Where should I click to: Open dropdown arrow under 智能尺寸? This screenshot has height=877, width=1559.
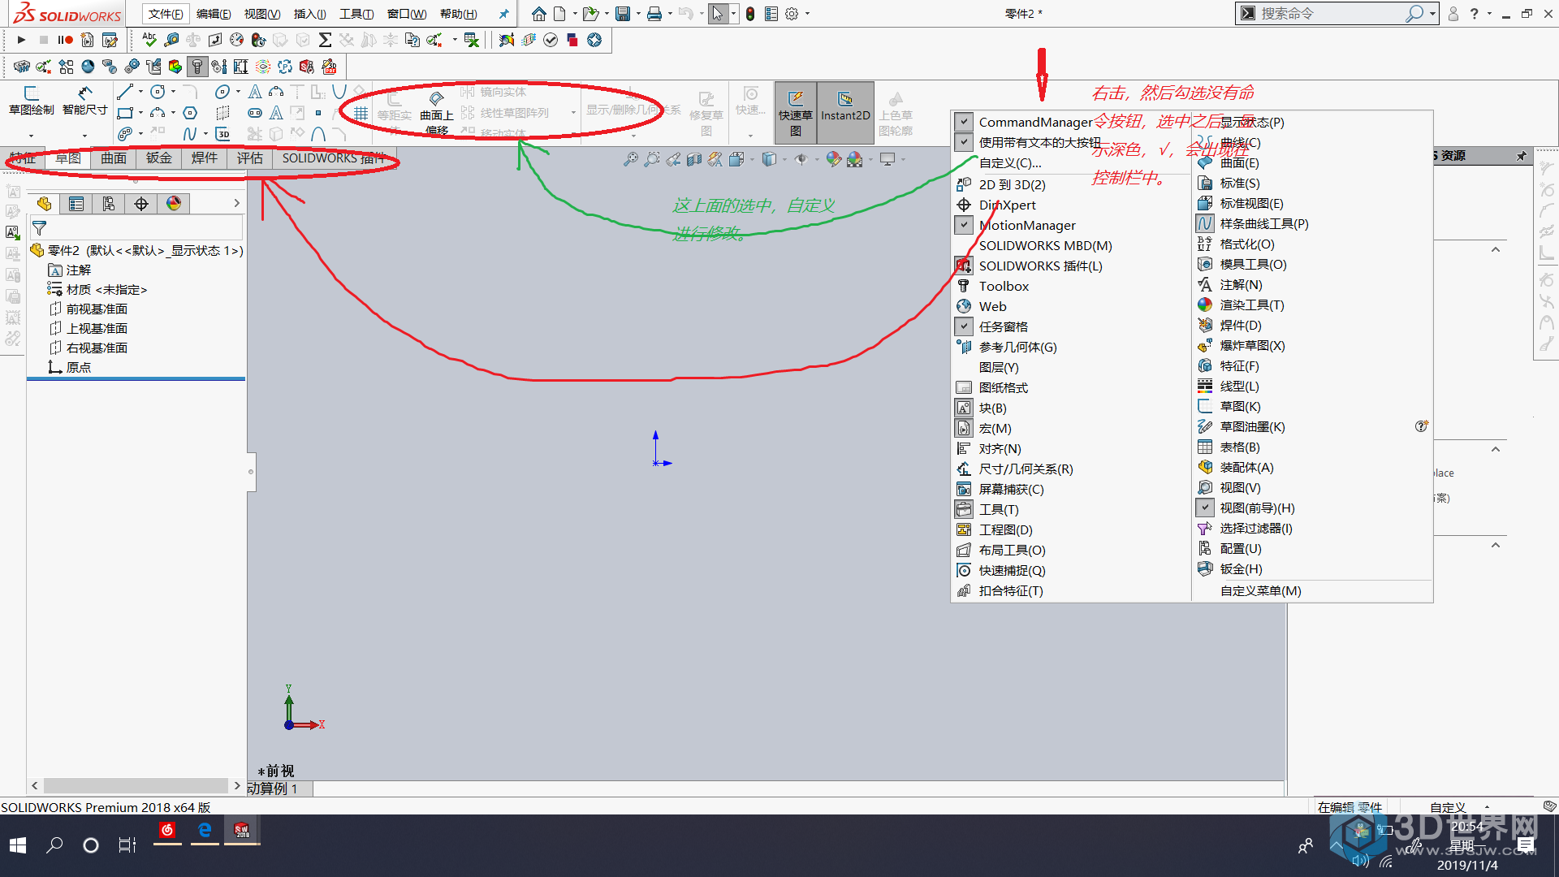click(84, 136)
